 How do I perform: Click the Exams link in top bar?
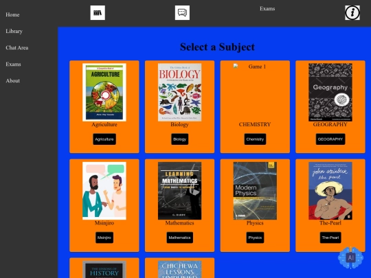click(267, 9)
